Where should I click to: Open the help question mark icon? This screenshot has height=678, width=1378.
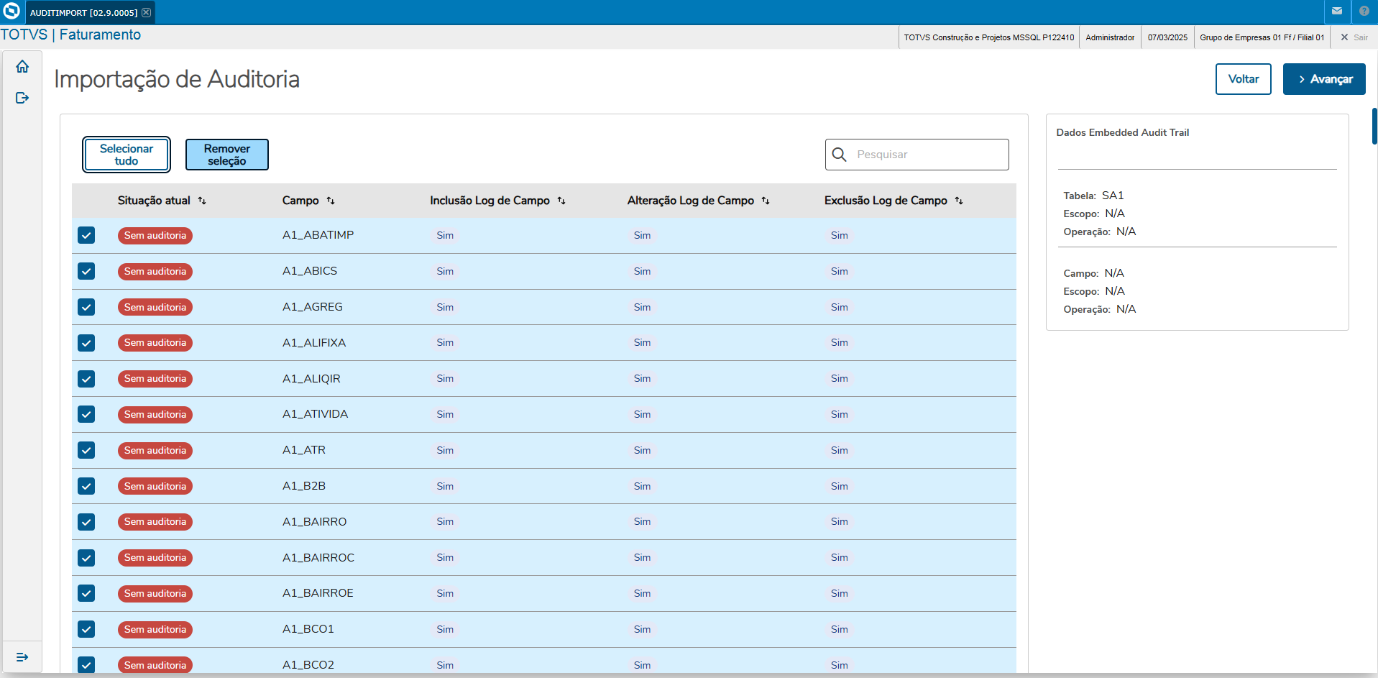click(1364, 12)
